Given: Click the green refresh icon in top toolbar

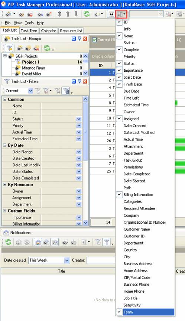Looking at the screenshot, I should [87, 14].
